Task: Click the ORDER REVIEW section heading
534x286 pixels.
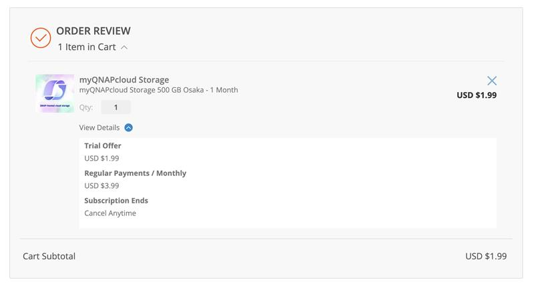Action: click(x=93, y=31)
